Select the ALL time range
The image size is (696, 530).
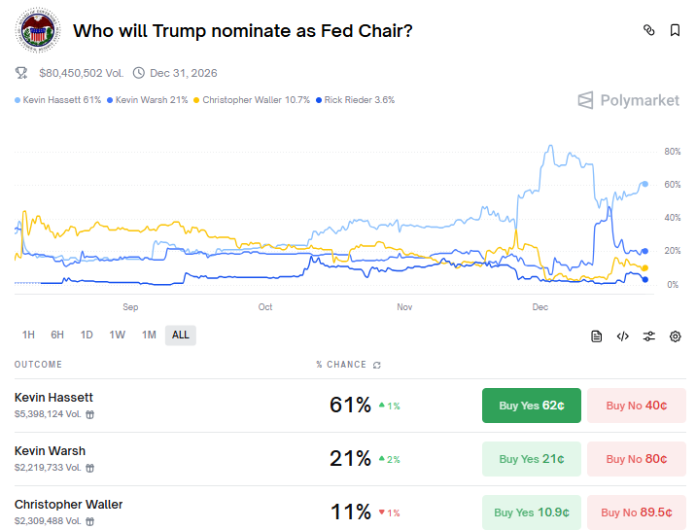pyautogui.click(x=181, y=335)
